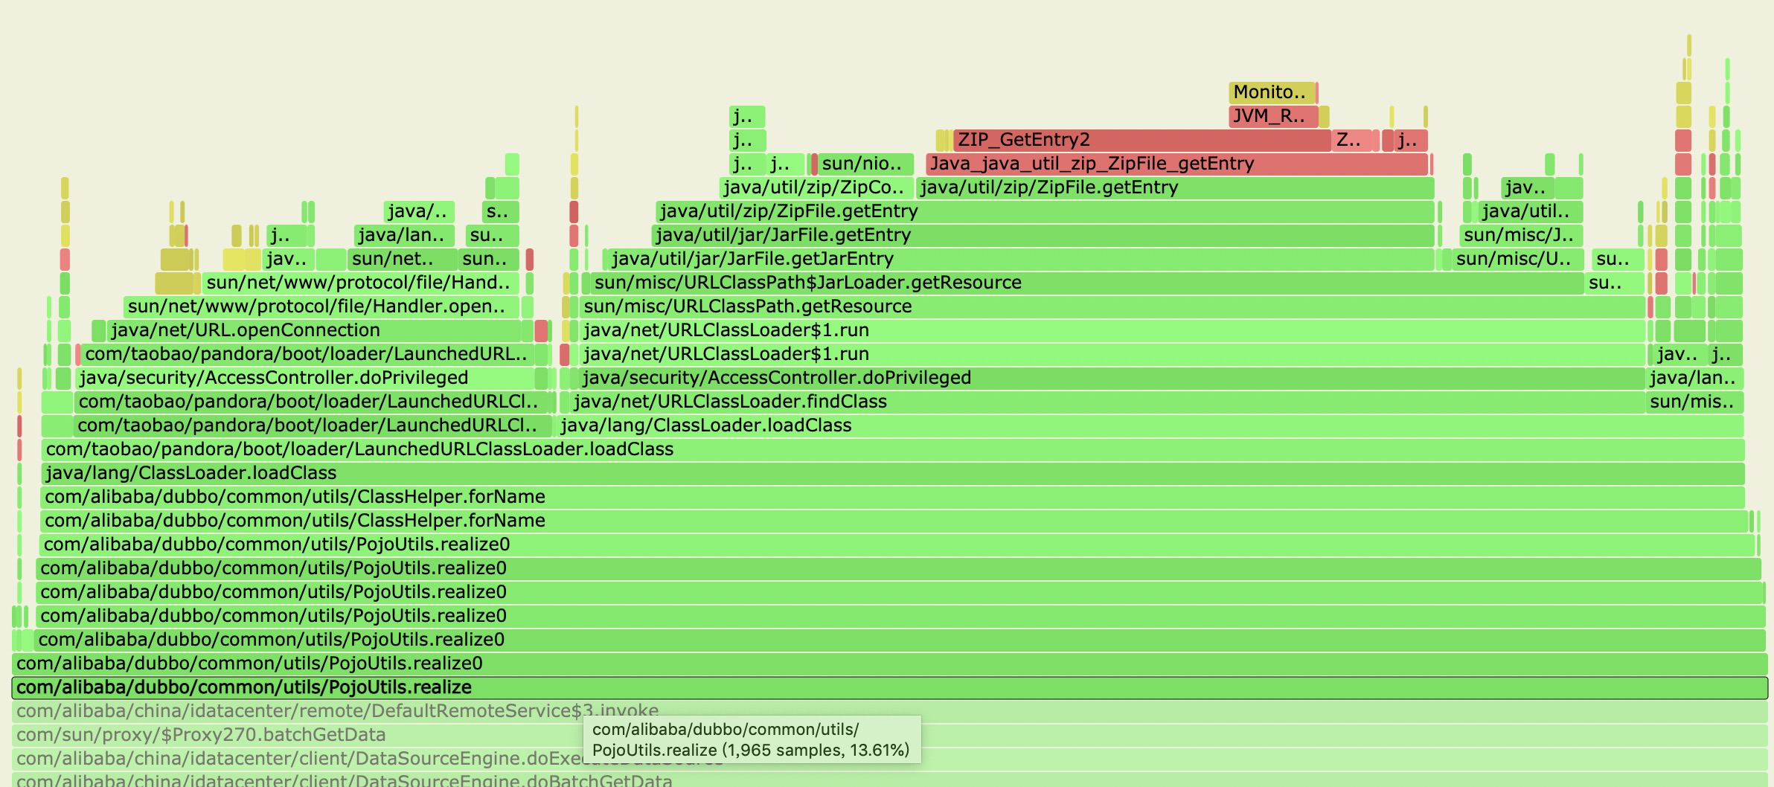Select the com/sun/proxy/$Proxy270.batchGetData frame
Image resolution: width=1774 pixels, height=787 pixels.
(889, 735)
